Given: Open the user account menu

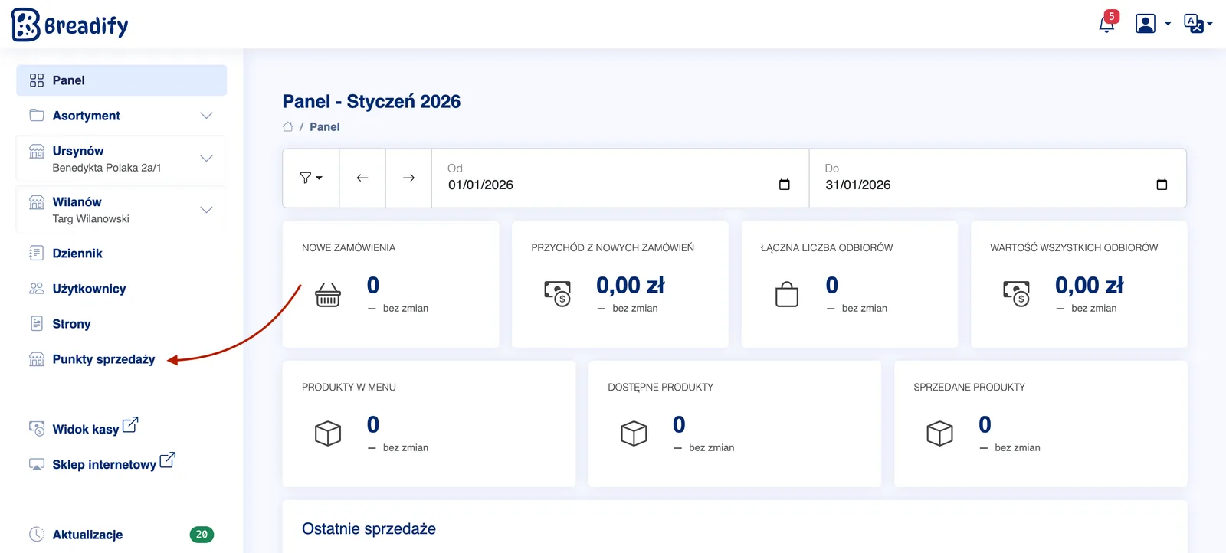Looking at the screenshot, I should (1152, 24).
